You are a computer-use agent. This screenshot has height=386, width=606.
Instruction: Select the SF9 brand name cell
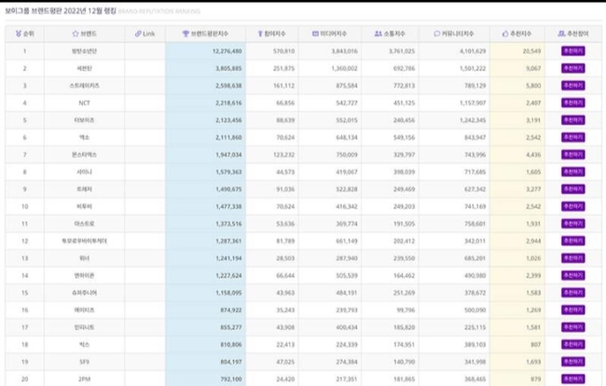pyautogui.click(x=84, y=362)
